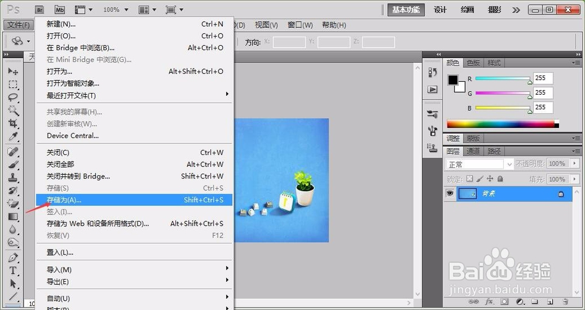Select the Crop tool
Image resolution: width=585 pixels, height=310 pixels.
13,123
